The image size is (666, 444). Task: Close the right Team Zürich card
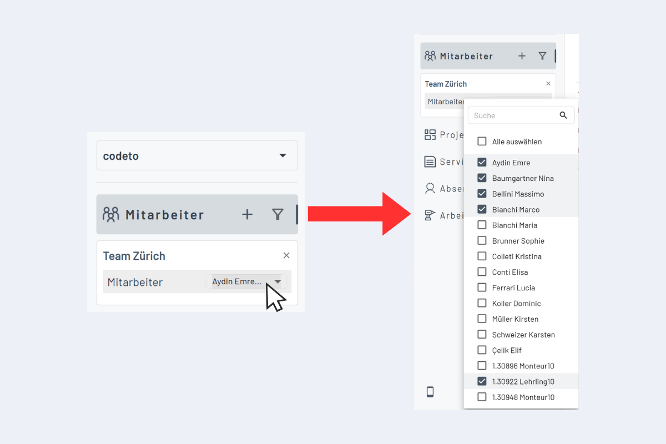pyautogui.click(x=548, y=84)
